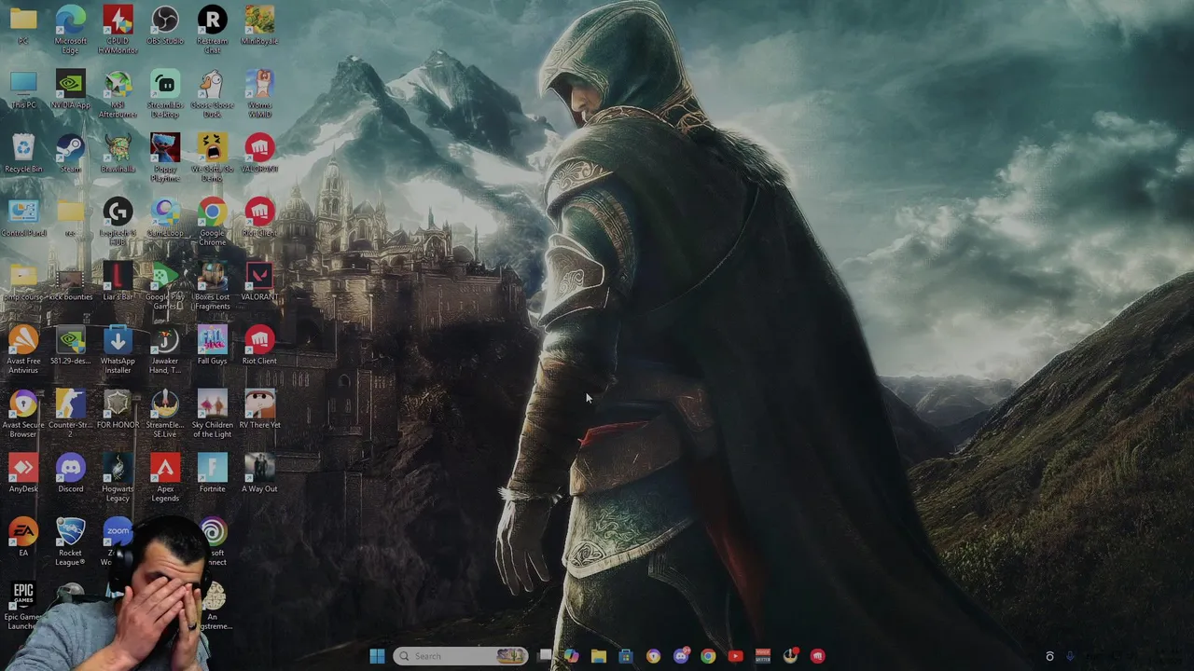This screenshot has width=1194, height=671.
Task: Open Fall Guys game shortcut
Action: [212, 346]
